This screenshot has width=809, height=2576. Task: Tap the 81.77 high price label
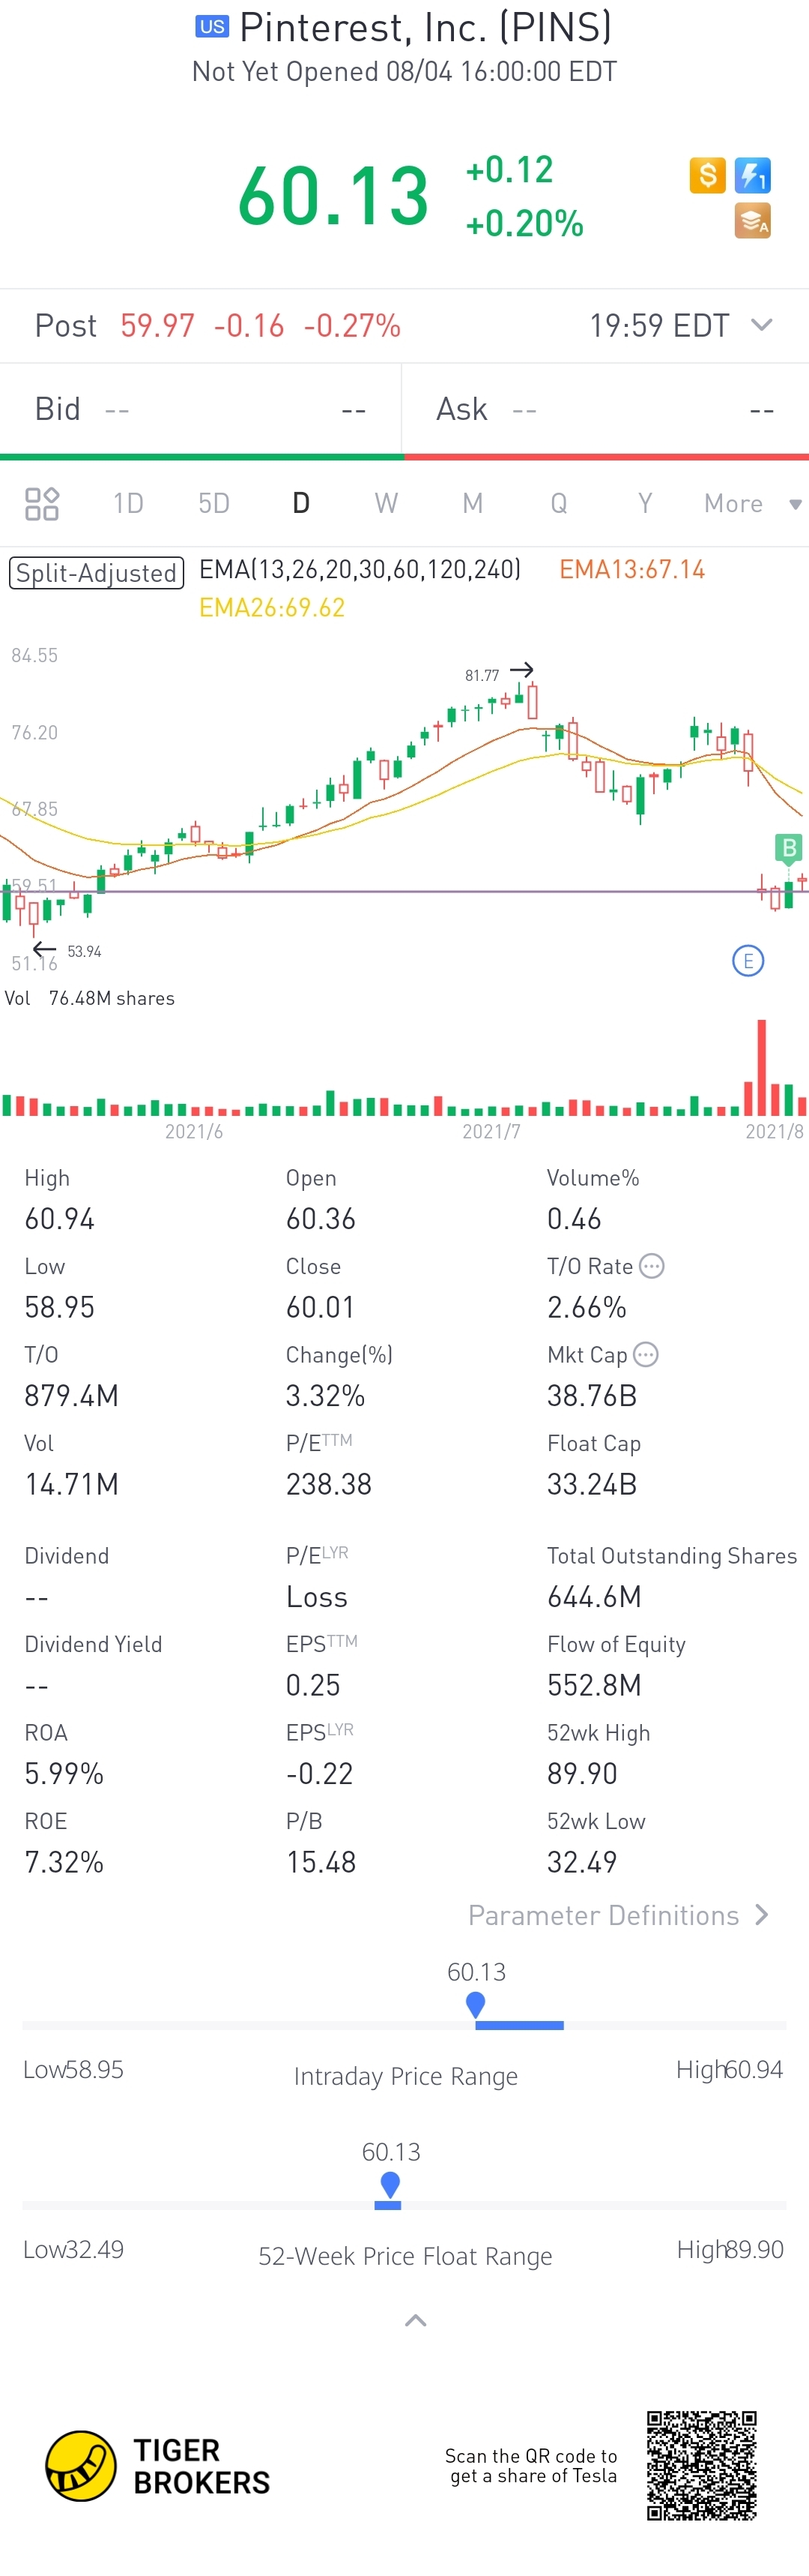[482, 676]
